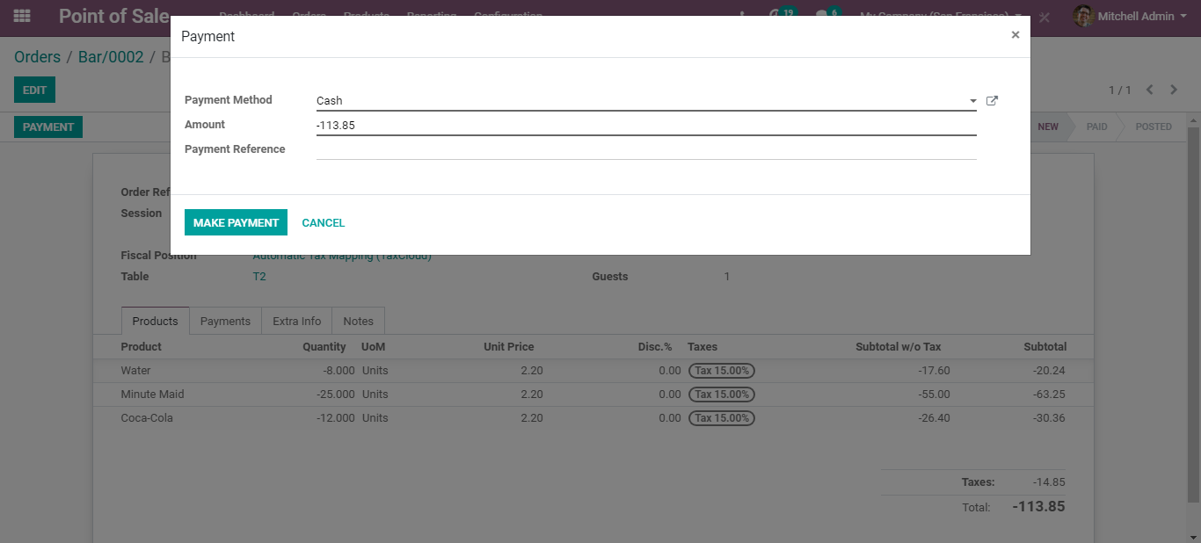This screenshot has width=1201, height=543.
Task: Go to the previous record arrow
Action: pos(1149,90)
